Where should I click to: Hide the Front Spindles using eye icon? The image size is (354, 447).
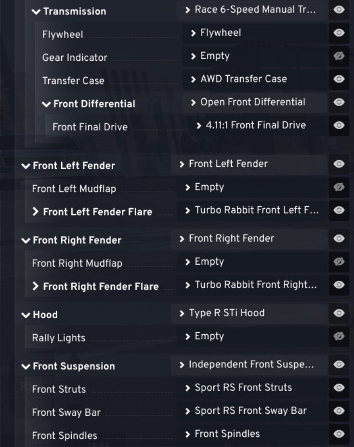click(339, 434)
